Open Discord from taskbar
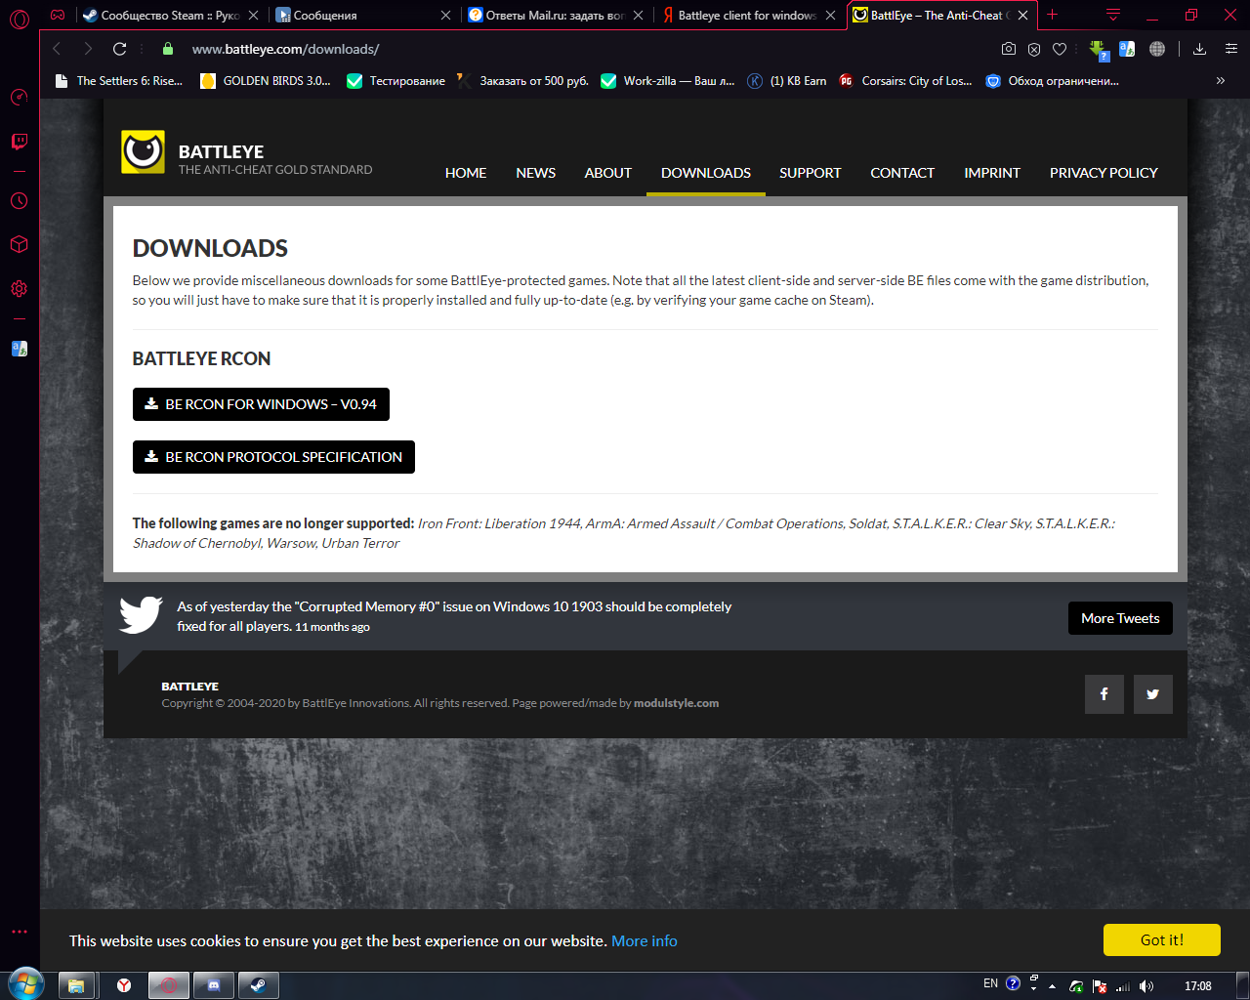The image size is (1250, 1000). (x=214, y=985)
